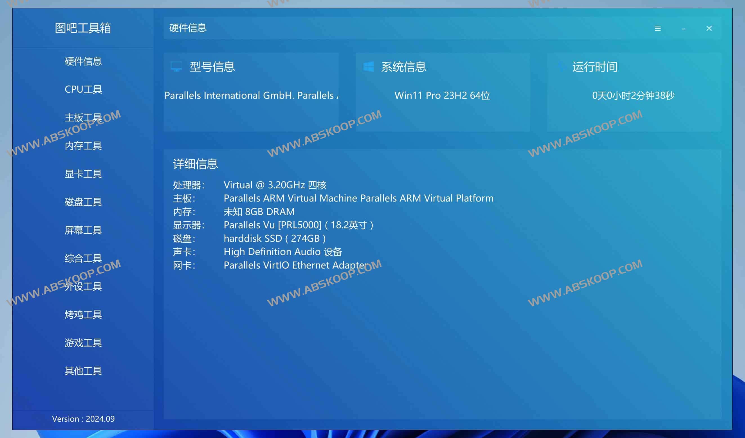This screenshot has width=745, height=438.
Task: Click the monitor icon beside 型号信息
Action: [x=177, y=67]
